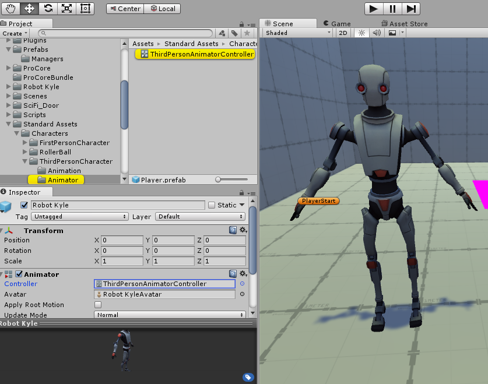Open the Asset Store tab
Screen dimensions: 488x384
tap(405, 24)
